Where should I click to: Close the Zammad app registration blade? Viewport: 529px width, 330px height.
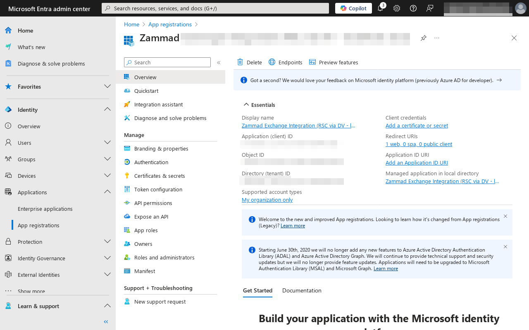(514, 38)
